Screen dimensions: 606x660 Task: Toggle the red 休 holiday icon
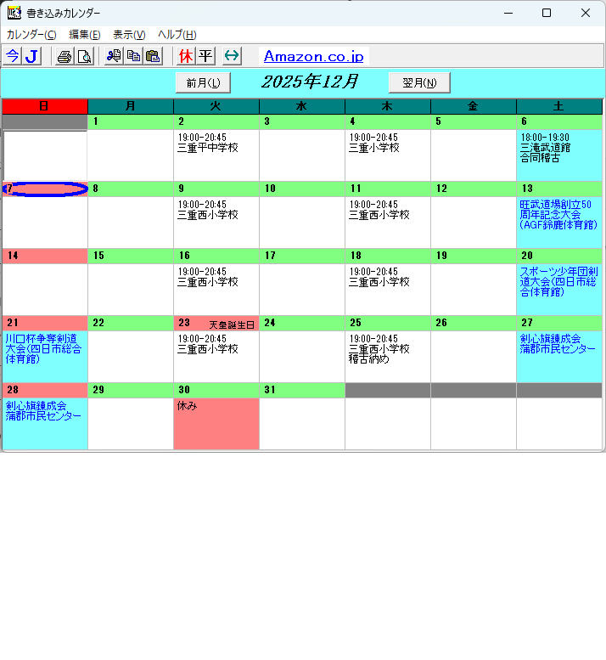pos(186,56)
